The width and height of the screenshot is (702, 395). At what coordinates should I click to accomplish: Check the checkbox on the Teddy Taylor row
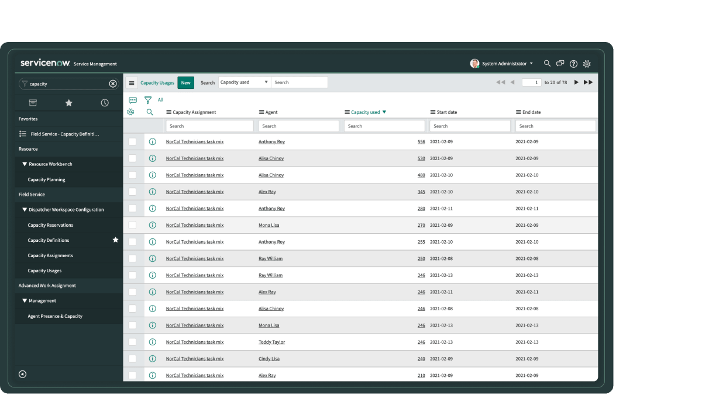[133, 342]
